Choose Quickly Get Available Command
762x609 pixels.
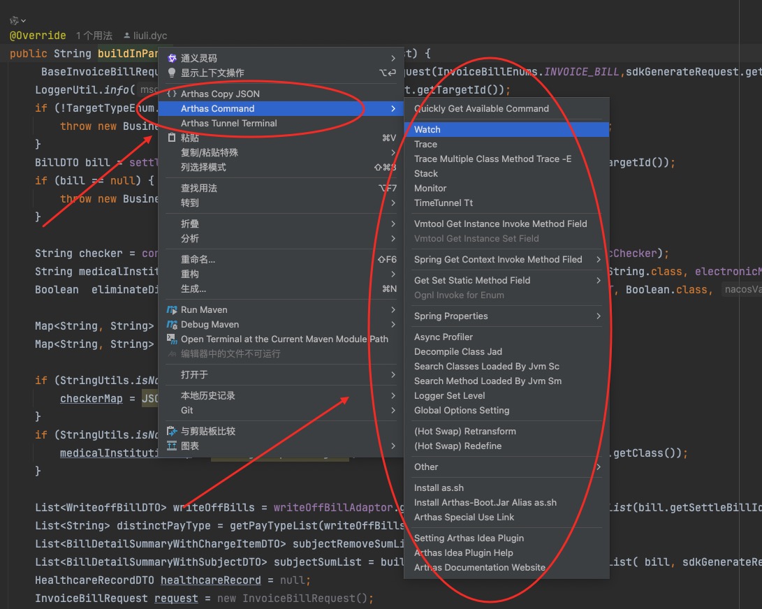pyautogui.click(x=506, y=108)
